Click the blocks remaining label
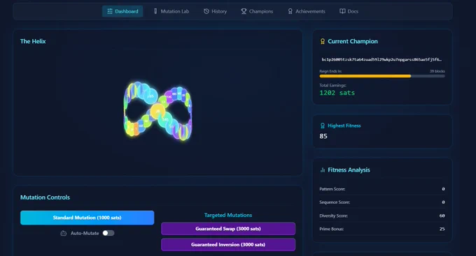 click(437, 71)
